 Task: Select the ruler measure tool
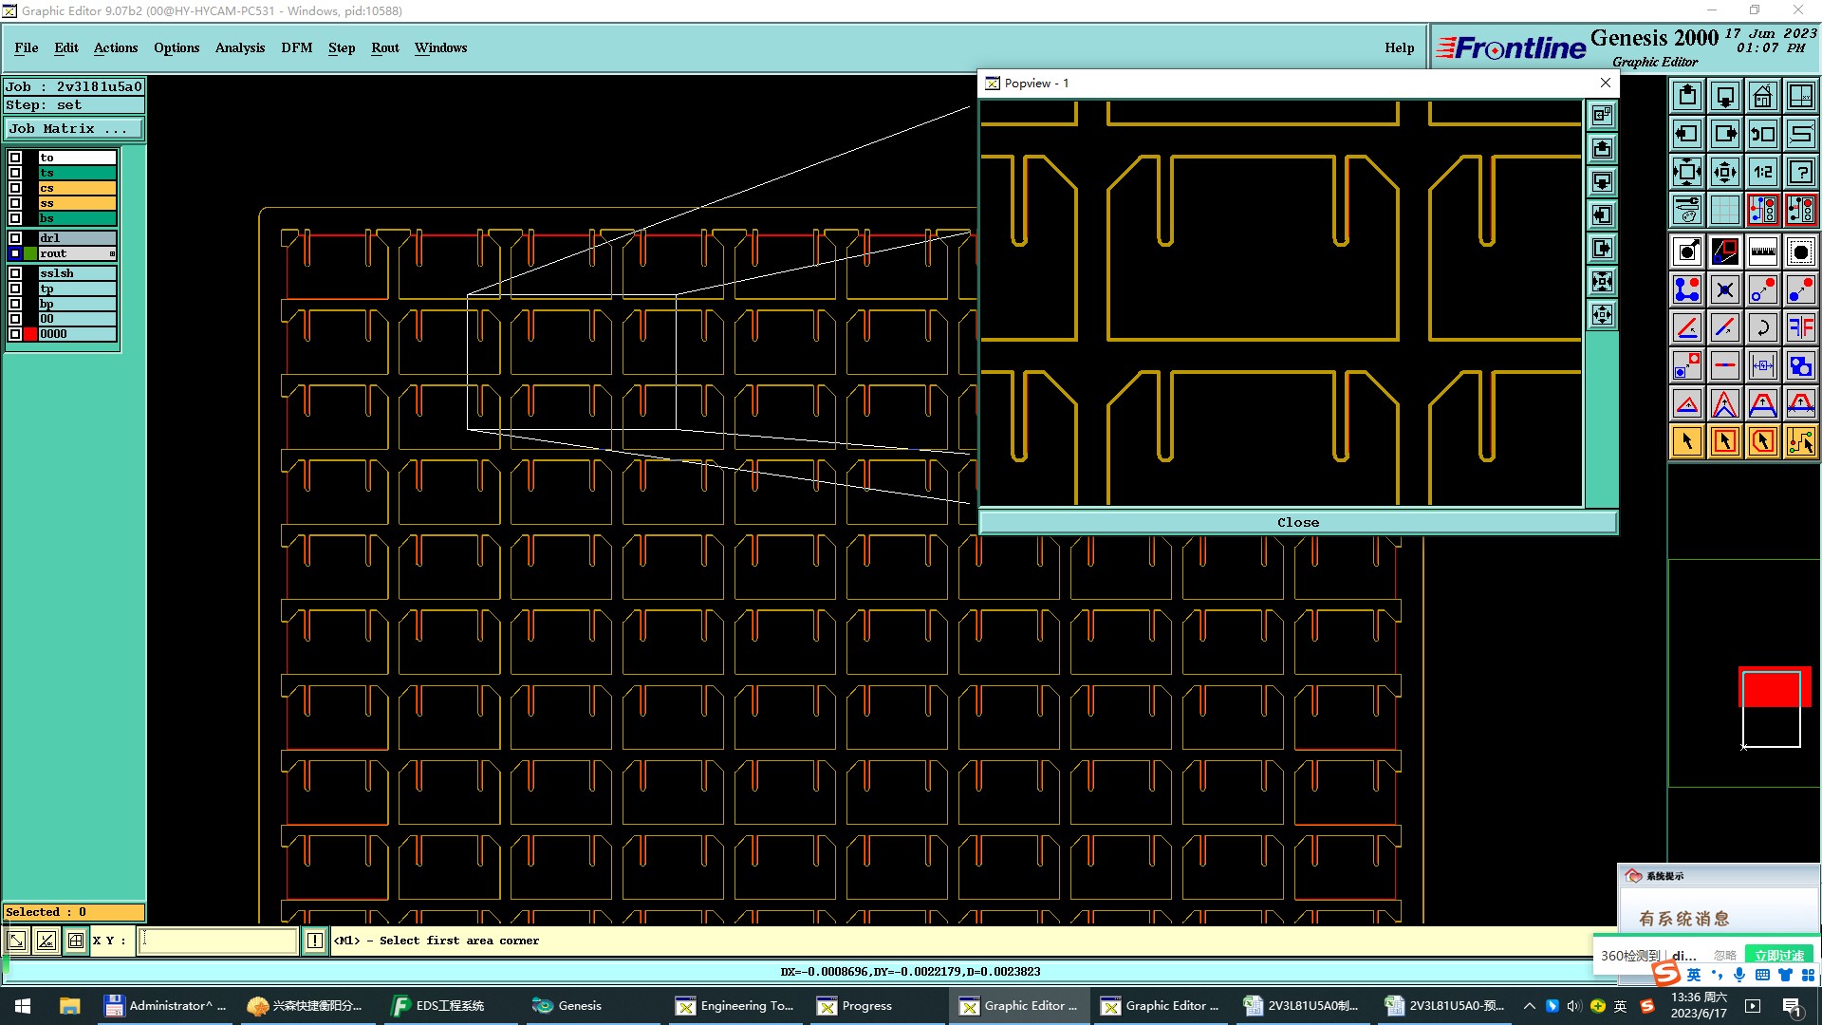pos(1762,252)
